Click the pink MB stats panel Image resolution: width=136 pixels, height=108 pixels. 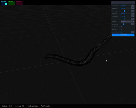point(19,3)
